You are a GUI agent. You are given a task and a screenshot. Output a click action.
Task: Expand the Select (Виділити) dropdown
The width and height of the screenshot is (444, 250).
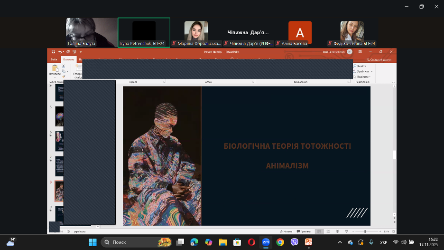(x=370, y=77)
